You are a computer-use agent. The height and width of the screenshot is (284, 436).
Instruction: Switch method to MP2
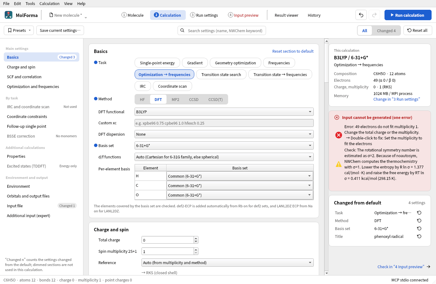(175, 99)
